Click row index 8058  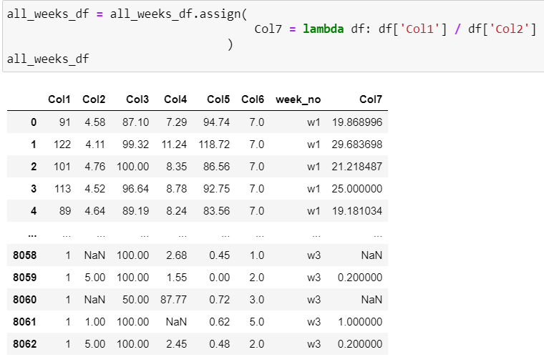point(24,255)
